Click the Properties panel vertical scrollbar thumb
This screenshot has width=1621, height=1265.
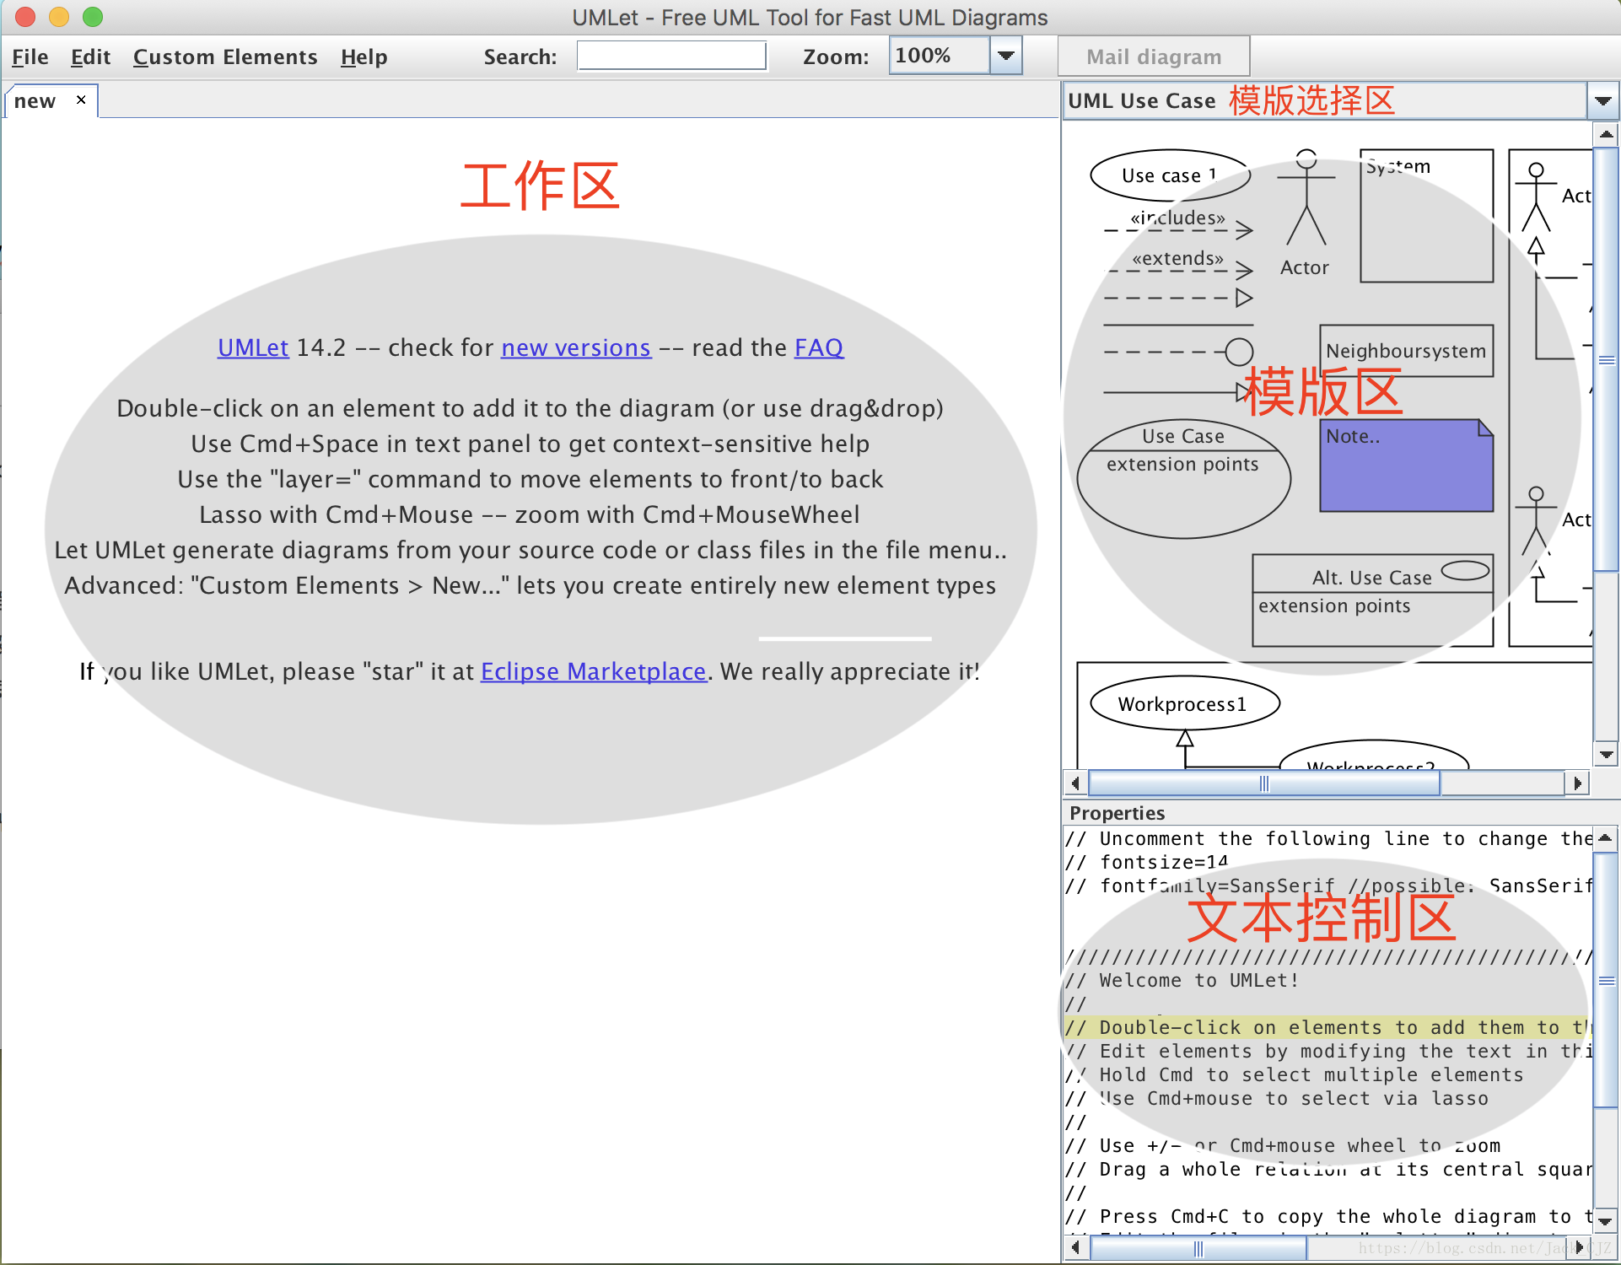tap(1606, 980)
